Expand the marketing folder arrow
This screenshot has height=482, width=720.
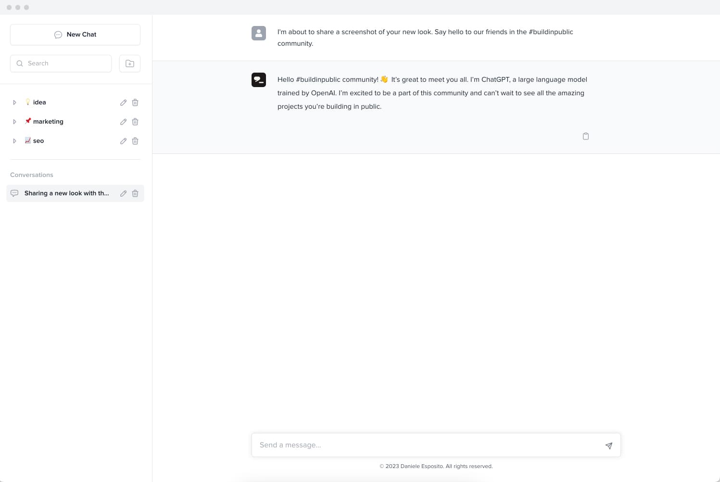(x=14, y=122)
